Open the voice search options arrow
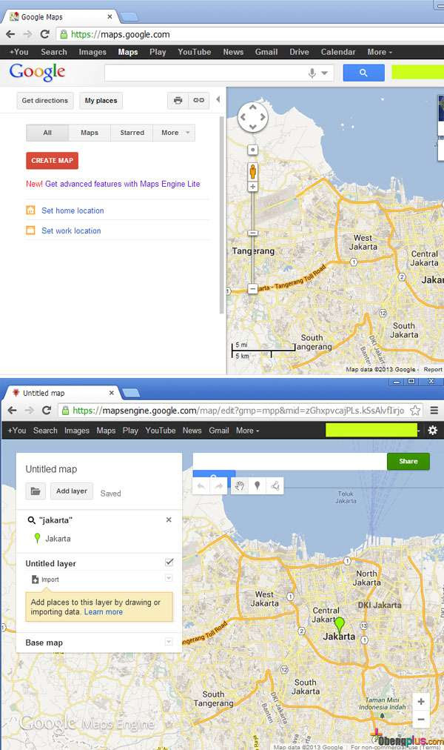 (x=325, y=73)
